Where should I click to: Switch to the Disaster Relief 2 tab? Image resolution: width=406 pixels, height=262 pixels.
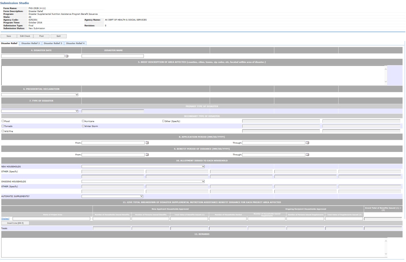click(30, 43)
